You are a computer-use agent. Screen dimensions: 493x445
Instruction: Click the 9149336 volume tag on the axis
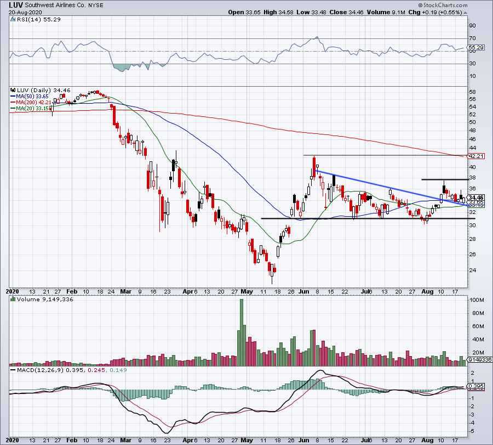tap(480, 359)
